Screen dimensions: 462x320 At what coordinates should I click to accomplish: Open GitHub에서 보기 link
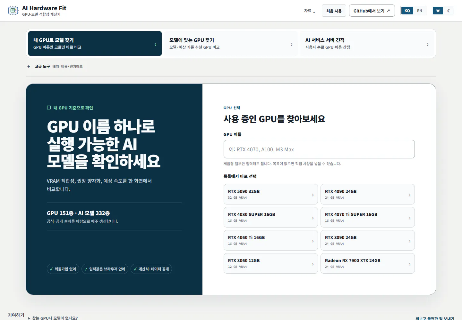coord(372,11)
